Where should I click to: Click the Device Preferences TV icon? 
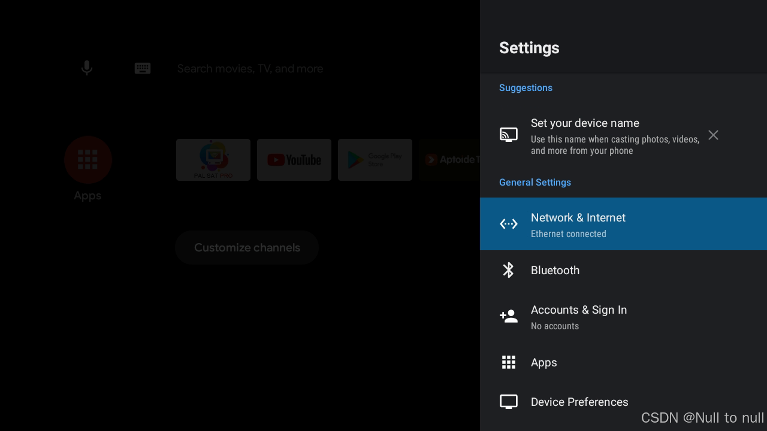[509, 402]
